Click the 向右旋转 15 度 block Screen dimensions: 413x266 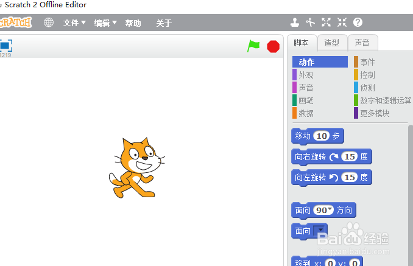(310, 157)
